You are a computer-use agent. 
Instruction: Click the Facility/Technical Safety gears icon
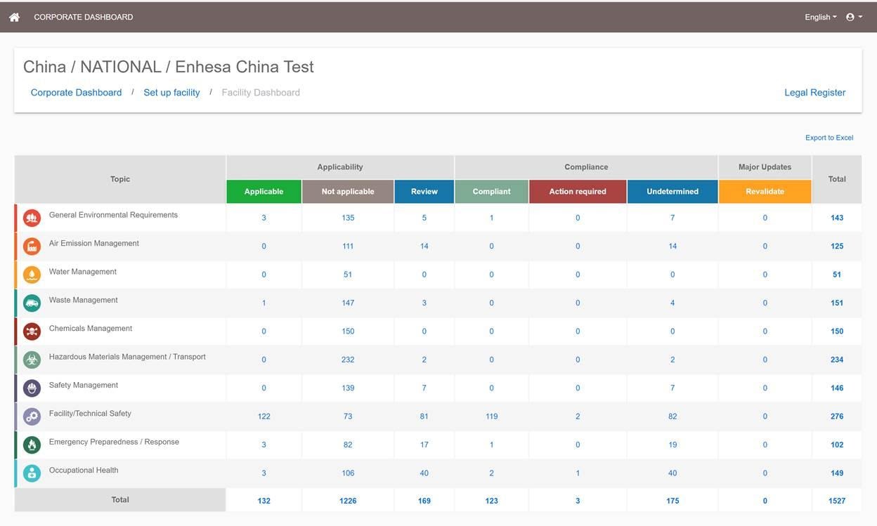coord(32,416)
